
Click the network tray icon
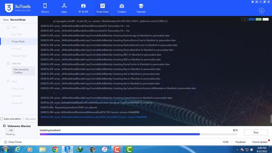pos(247,150)
